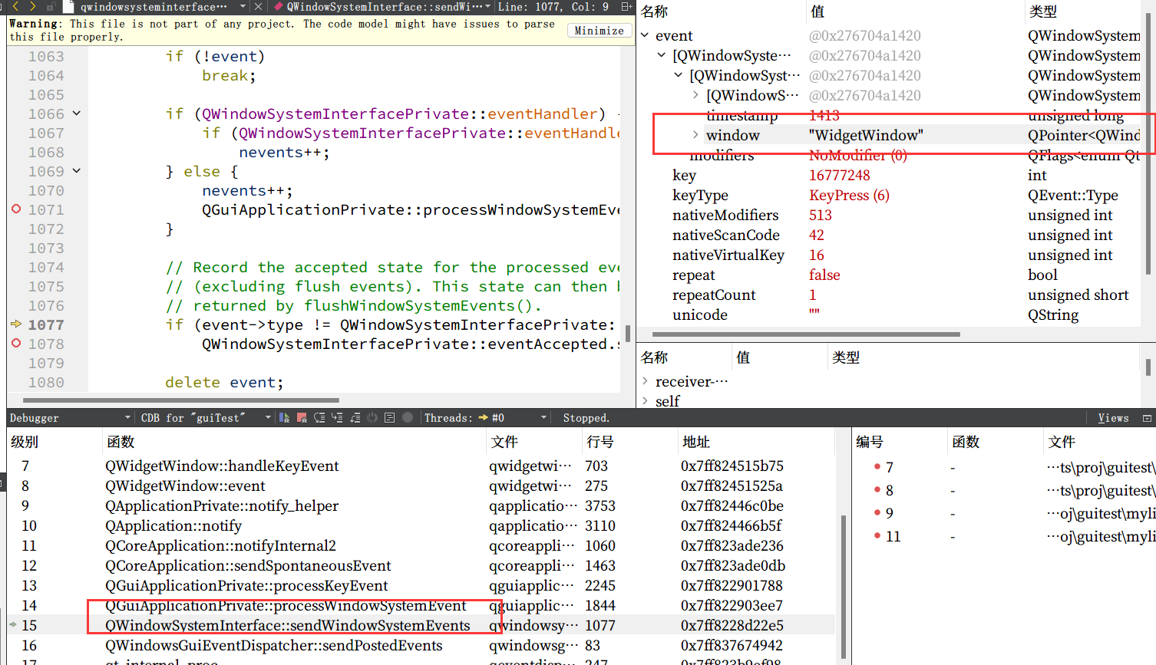Open the Views menu button
1156x665 pixels.
(x=1113, y=417)
